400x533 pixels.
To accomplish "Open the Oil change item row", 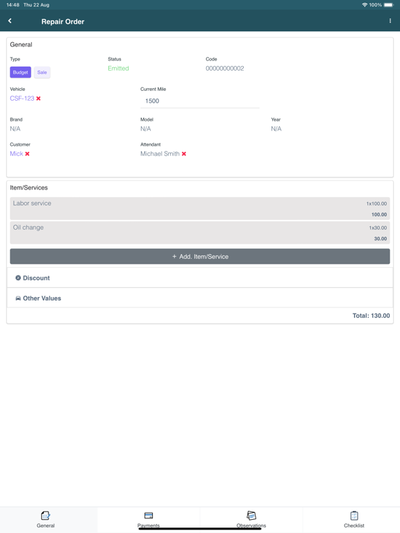I will point(200,232).
